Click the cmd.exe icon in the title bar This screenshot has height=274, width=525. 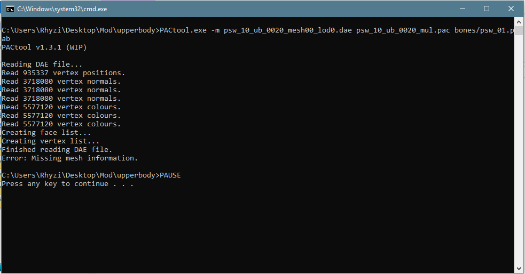click(9, 9)
